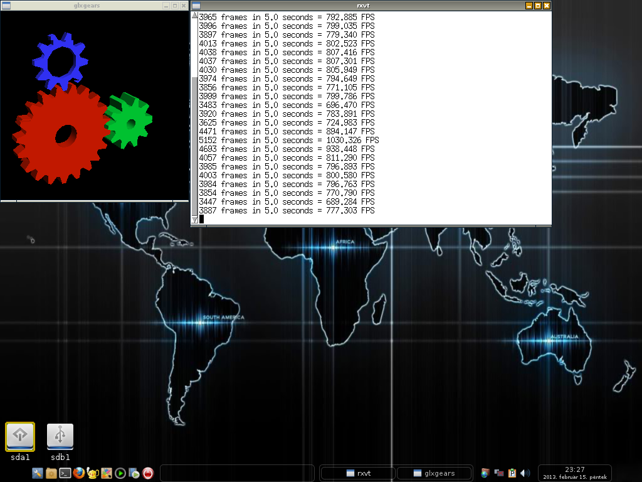Click the disconnected monitors tray icon

click(498, 473)
